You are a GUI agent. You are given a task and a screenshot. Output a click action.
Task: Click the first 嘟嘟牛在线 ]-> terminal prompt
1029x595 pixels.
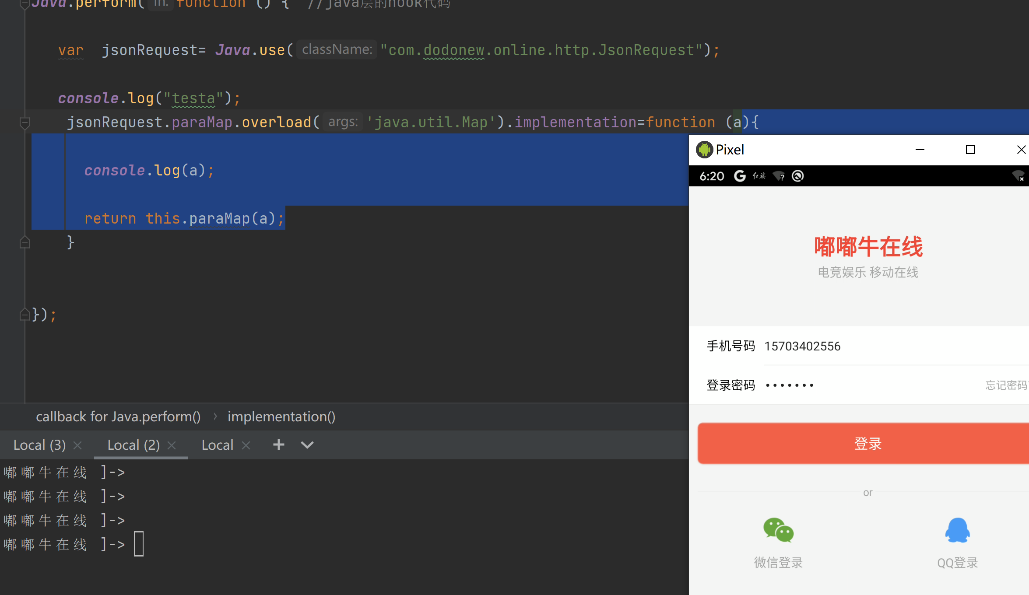click(64, 472)
